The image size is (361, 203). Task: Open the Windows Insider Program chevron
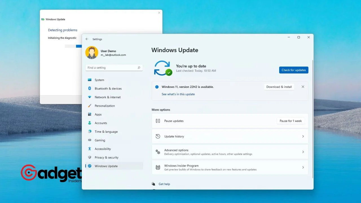coord(303,167)
